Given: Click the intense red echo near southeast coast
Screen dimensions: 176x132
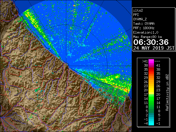Looking at the screenshot, I should 125,90.
